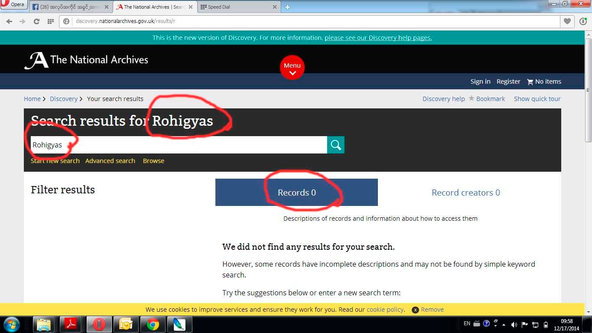Go to Discovery breadcrumb

[63, 99]
